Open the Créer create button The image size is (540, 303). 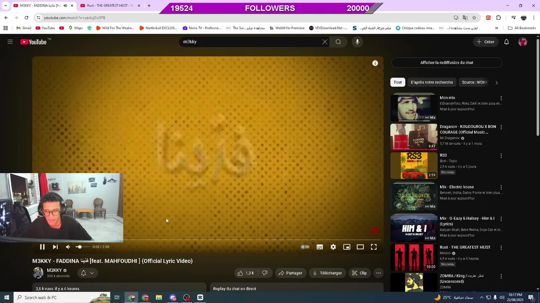[485, 42]
